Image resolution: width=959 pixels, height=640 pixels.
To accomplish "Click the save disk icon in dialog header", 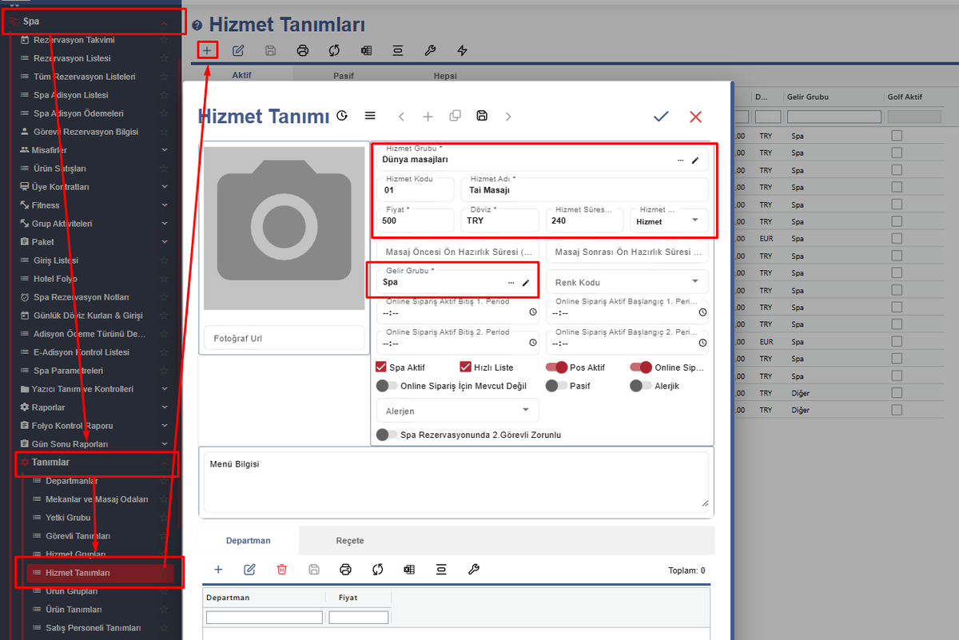I will pos(482,116).
